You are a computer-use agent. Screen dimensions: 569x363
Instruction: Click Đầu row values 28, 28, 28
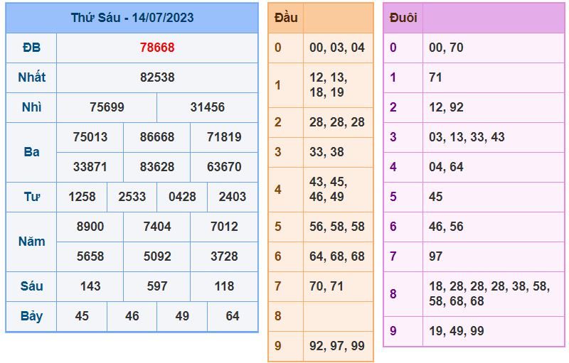tap(337, 122)
